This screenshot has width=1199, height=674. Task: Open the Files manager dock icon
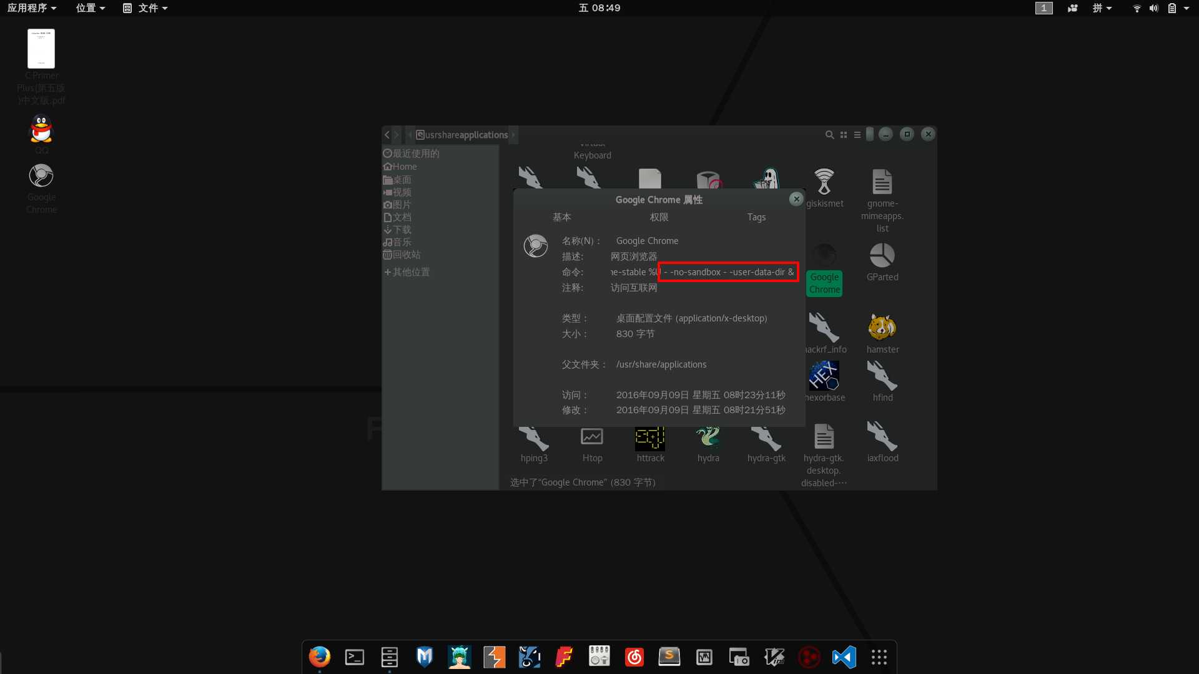coord(390,657)
